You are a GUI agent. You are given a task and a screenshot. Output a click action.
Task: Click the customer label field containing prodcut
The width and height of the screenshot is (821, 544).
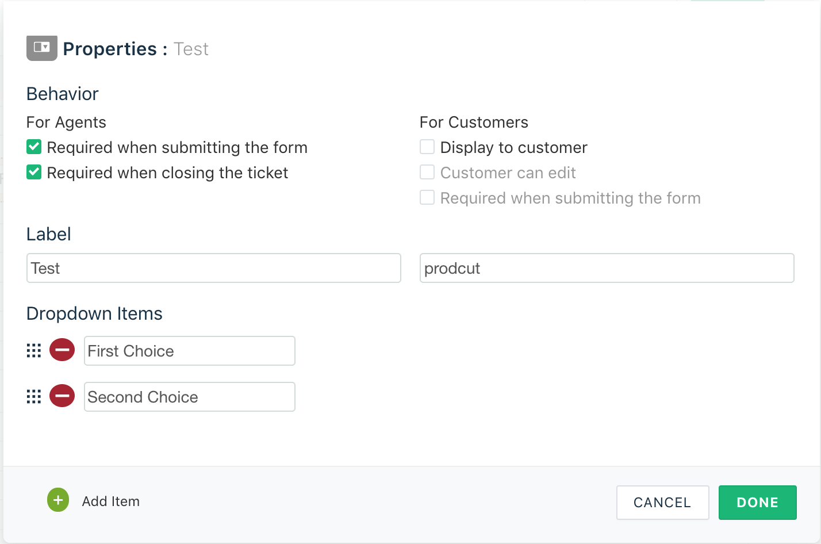pos(607,268)
